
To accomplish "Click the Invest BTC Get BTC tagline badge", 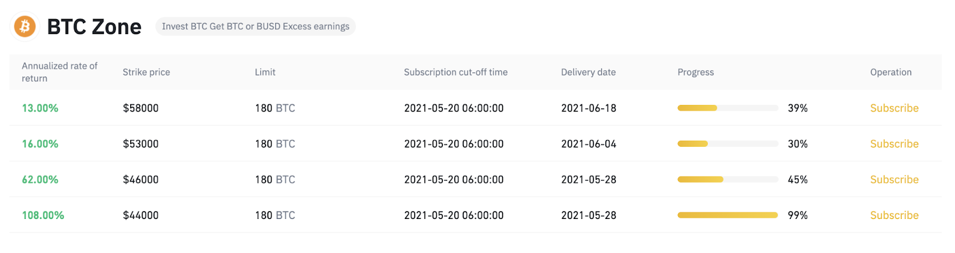I will (255, 26).
